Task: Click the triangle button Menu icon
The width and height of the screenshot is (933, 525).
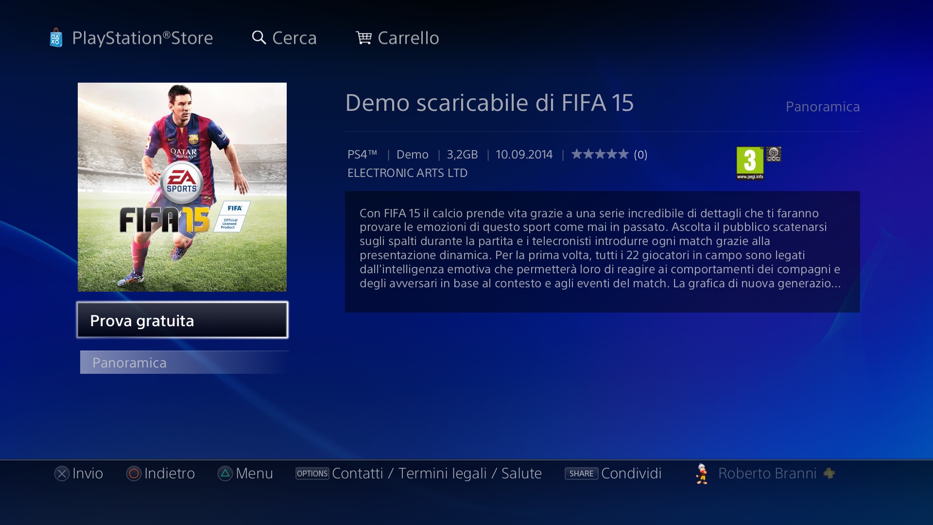Action: click(x=225, y=473)
